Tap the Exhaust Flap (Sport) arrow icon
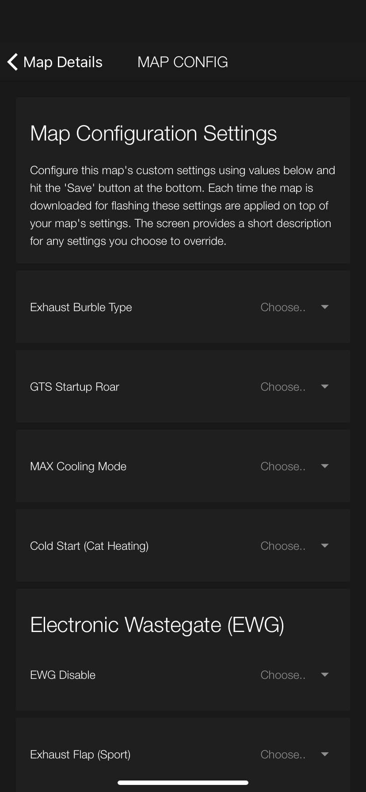 325,754
